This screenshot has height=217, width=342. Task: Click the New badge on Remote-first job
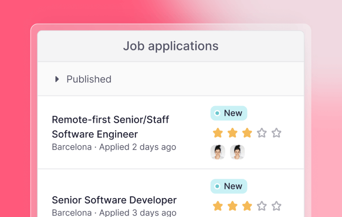(x=229, y=113)
